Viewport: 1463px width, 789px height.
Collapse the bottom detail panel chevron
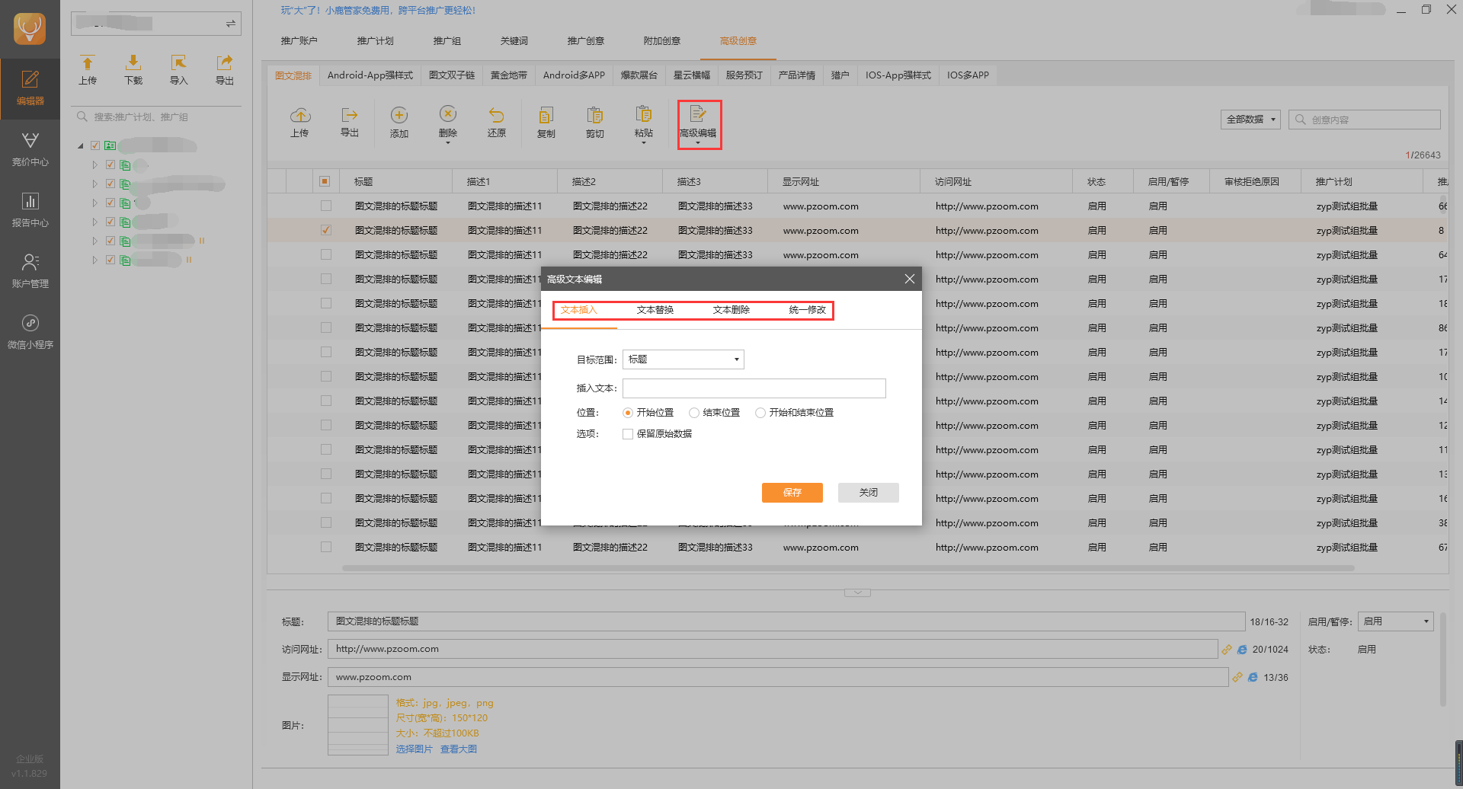coord(857,593)
